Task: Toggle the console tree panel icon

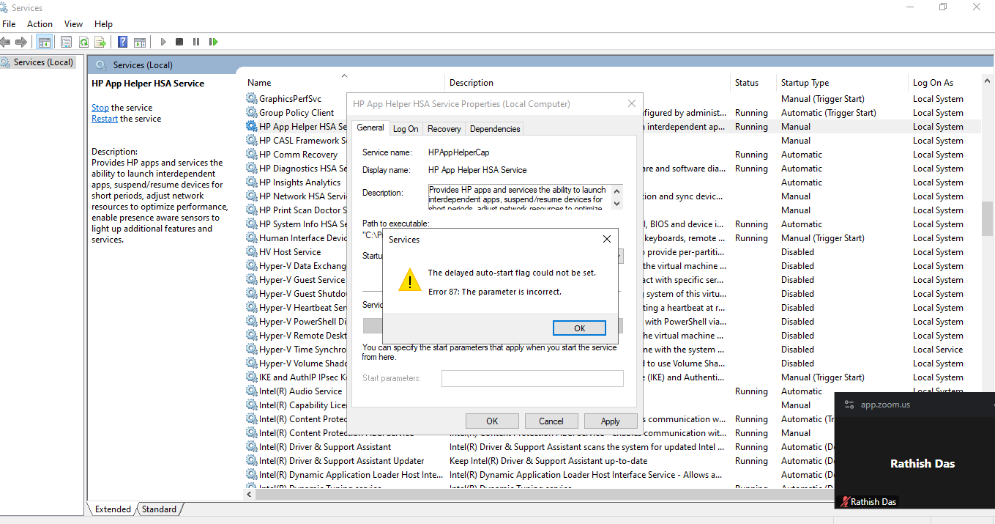Action: click(45, 42)
